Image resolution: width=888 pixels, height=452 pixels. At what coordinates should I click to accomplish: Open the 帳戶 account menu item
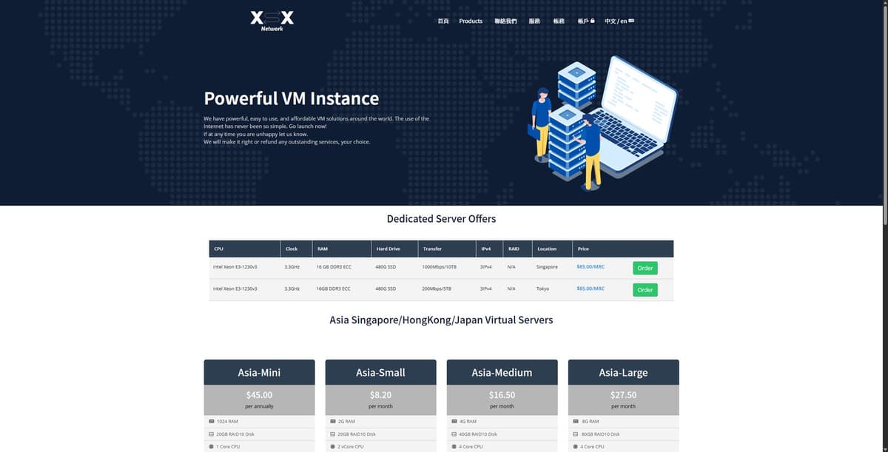coord(586,21)
